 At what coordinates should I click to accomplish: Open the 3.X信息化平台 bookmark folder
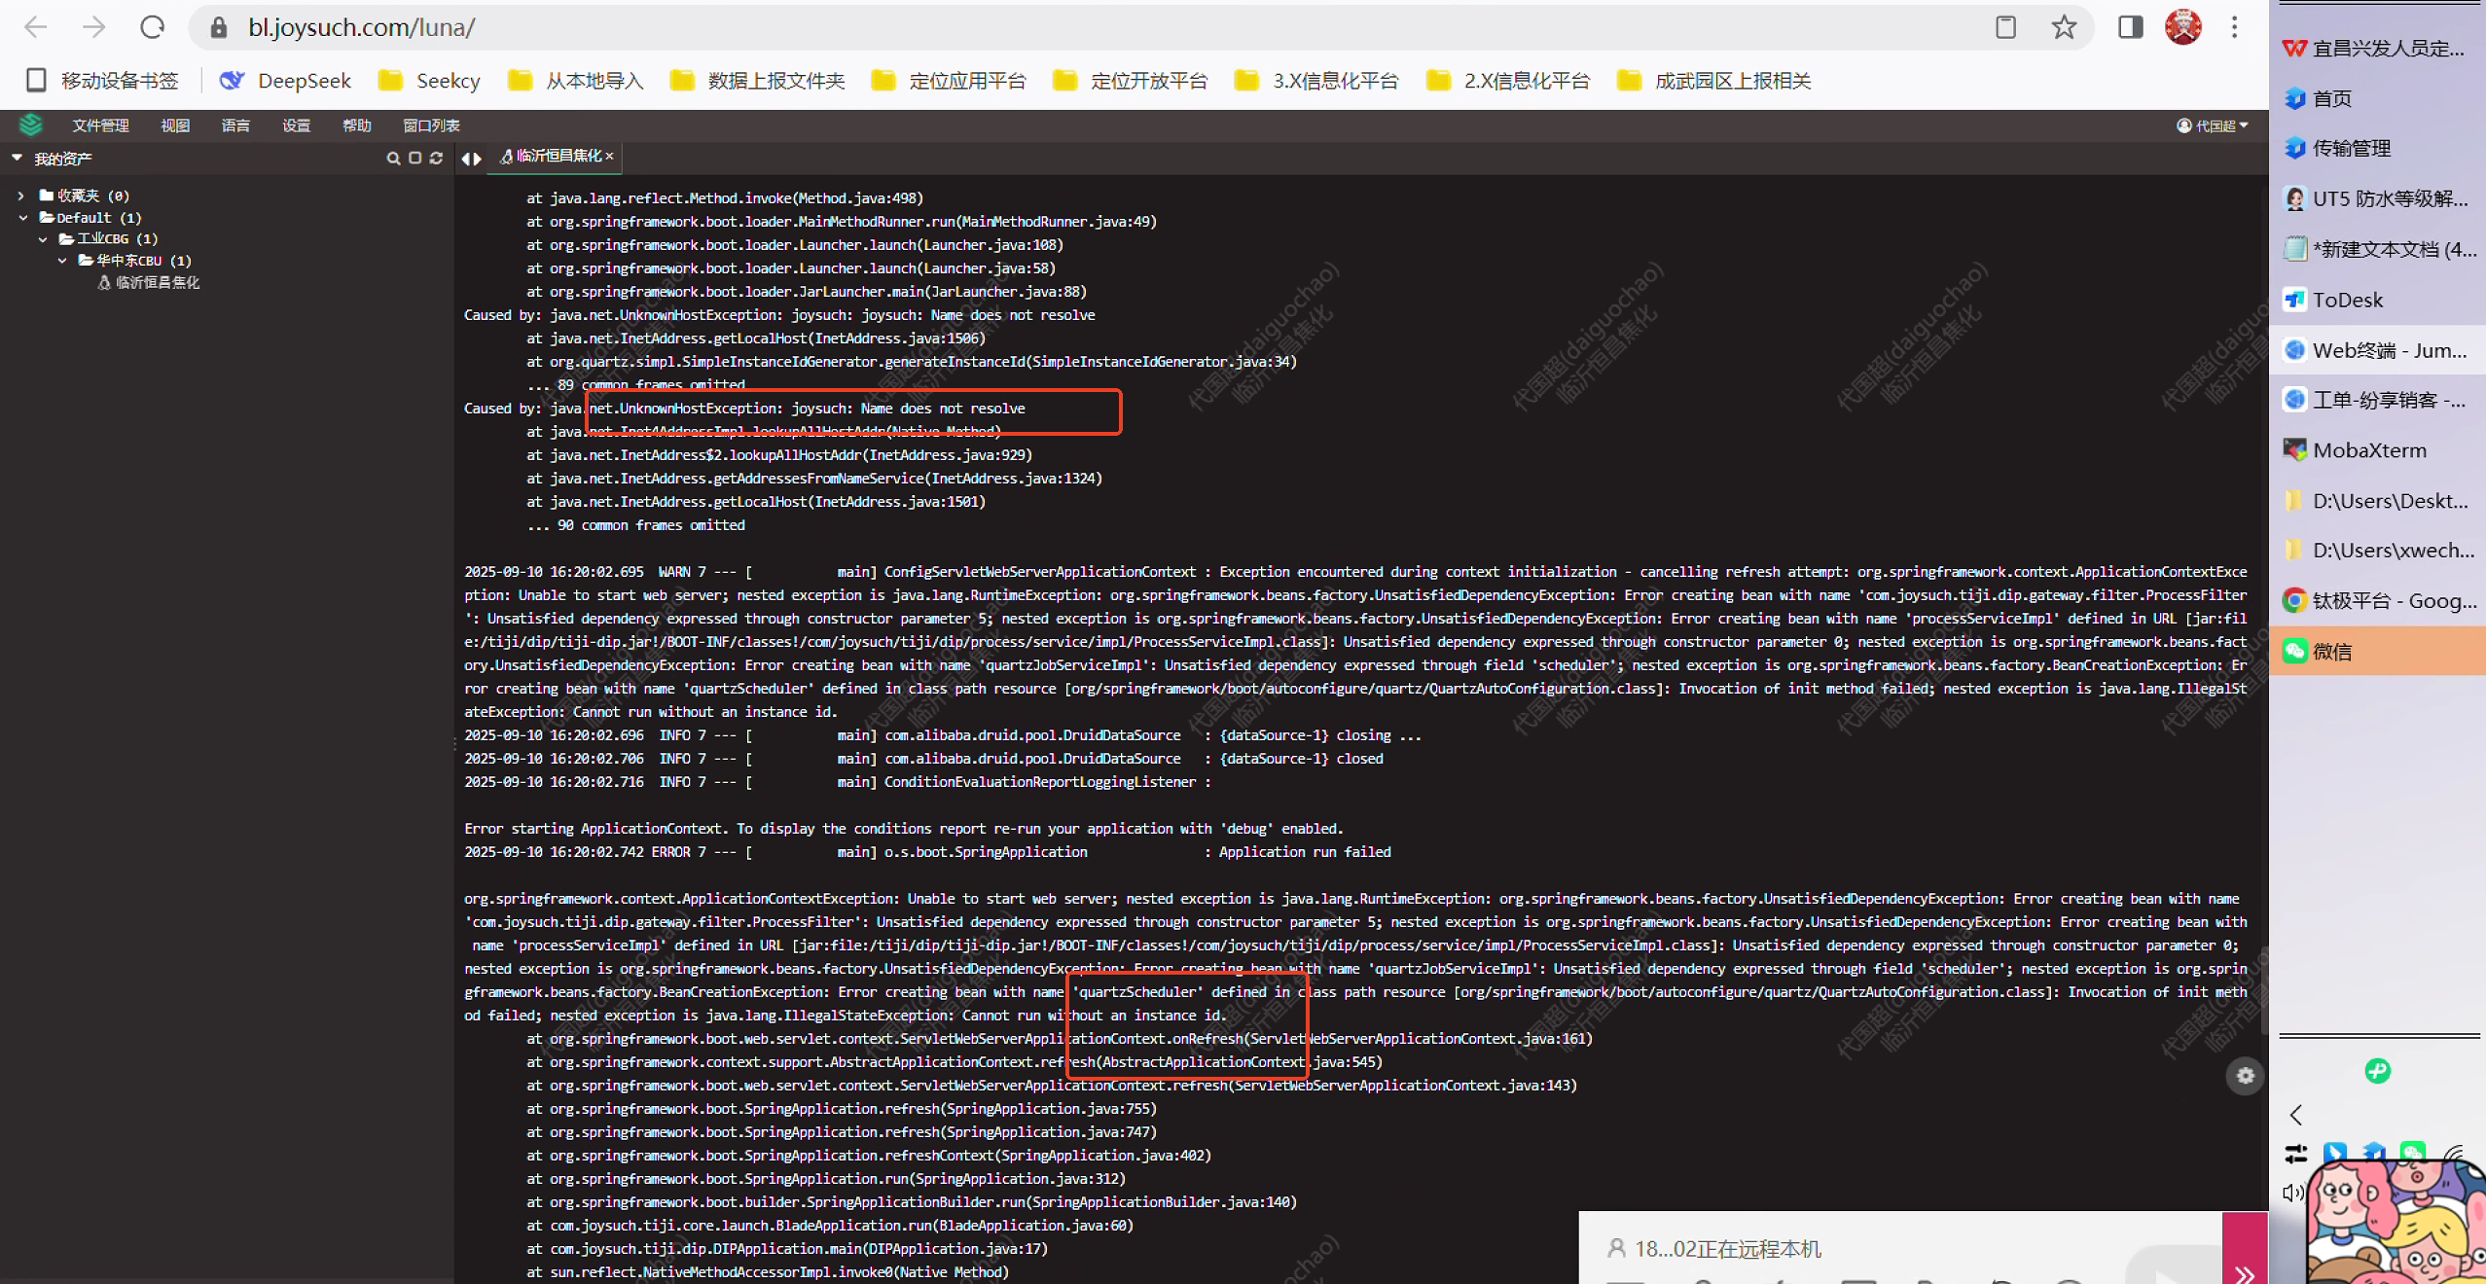1316,81
